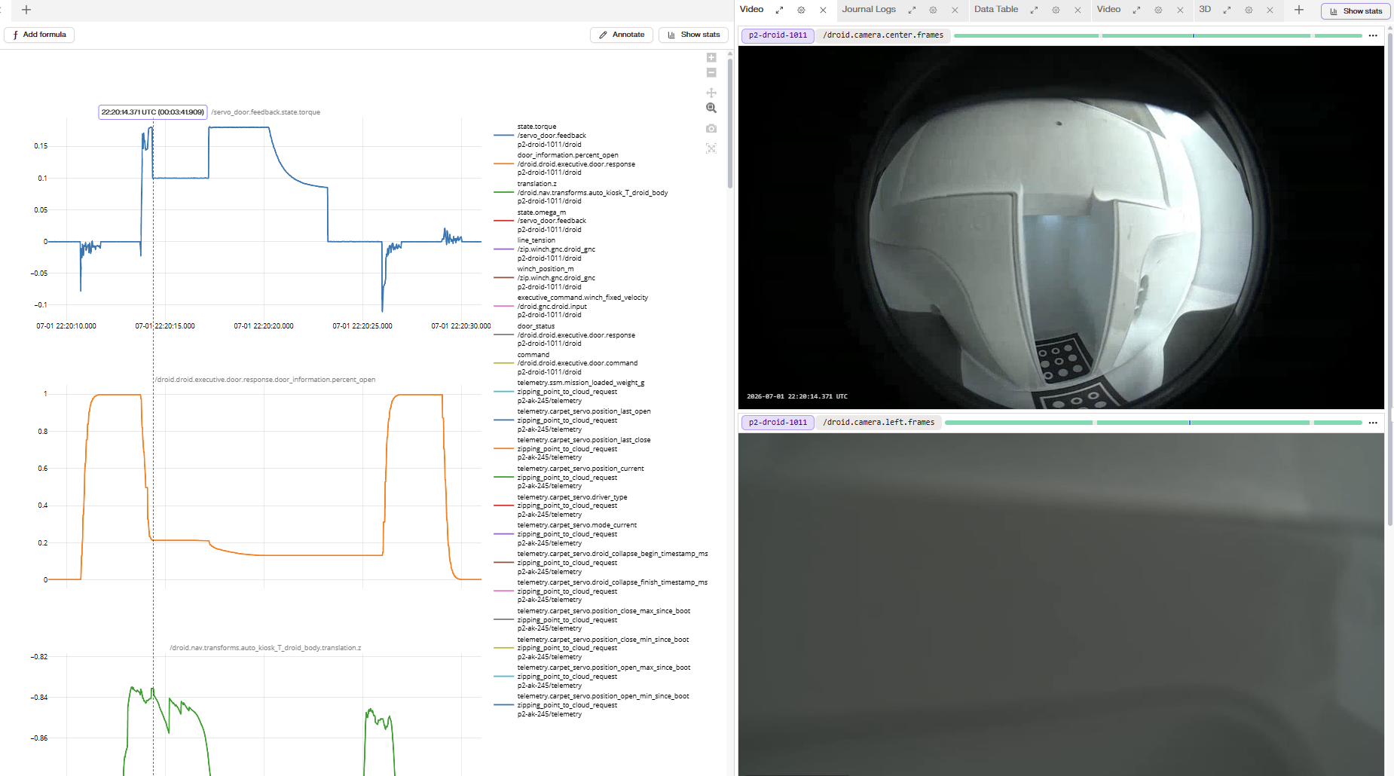Toggle door_status trace in the legend
The width and height of the screenshot is (1394, 776).
tap(564, 335)
